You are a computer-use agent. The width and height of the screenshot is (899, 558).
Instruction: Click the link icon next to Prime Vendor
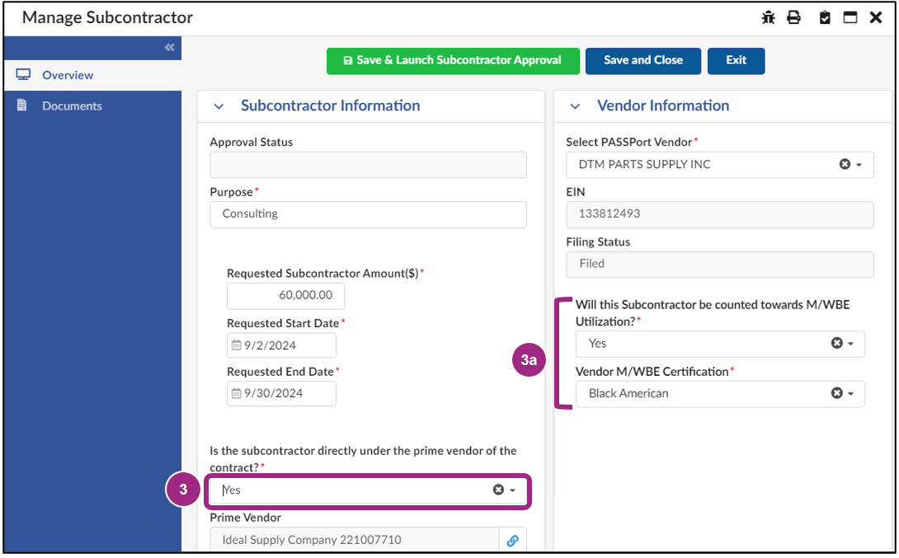512,539
